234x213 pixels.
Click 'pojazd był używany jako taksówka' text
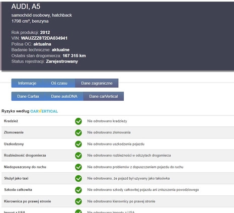144,178
